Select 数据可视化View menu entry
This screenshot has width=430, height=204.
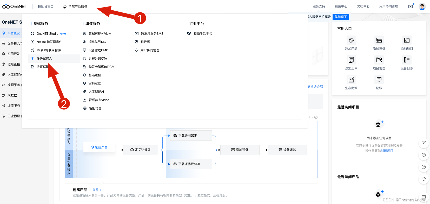[x=97, y=34]
